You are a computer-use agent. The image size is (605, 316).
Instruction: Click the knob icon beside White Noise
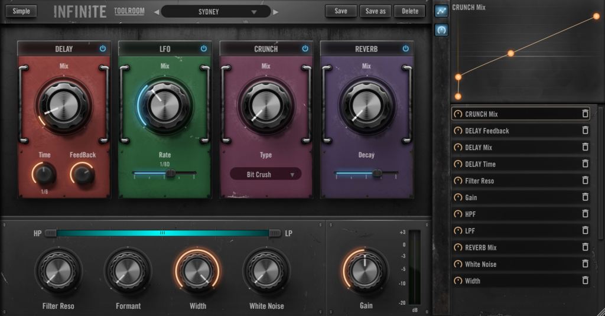[x=458, y=264]
